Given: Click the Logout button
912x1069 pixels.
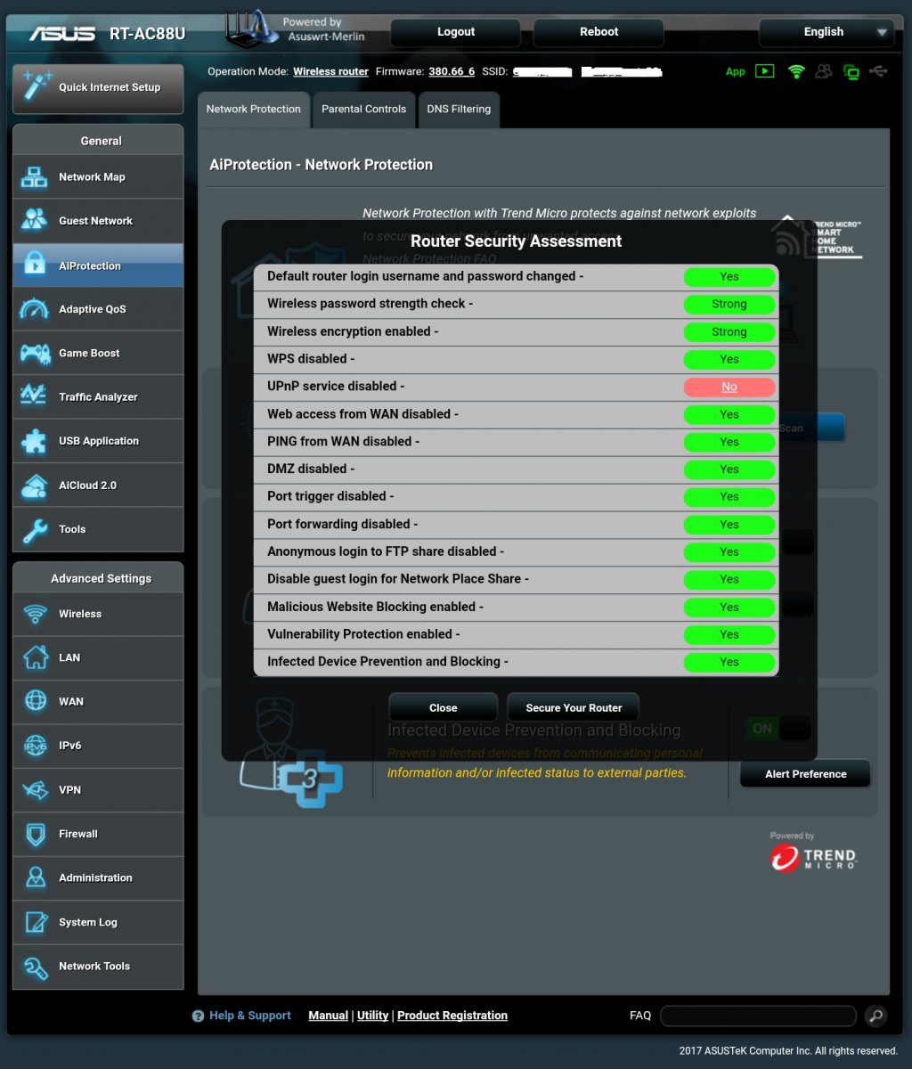Looking at the screenshot, I should [x=456, y=32].
